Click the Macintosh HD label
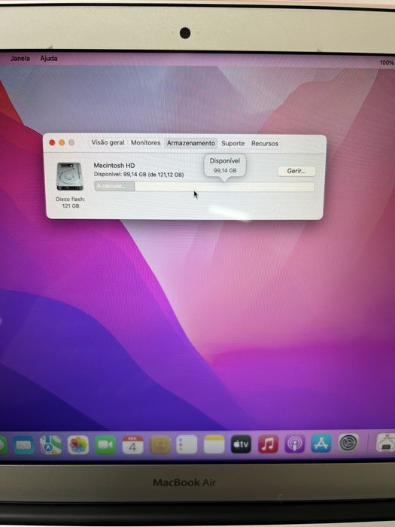Viewport: 395px width, 527px height. (x=114, y=166)
